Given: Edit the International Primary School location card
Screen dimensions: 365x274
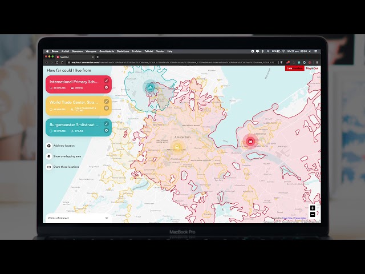Looking at the screenshot, I should (x=107, y=81).
